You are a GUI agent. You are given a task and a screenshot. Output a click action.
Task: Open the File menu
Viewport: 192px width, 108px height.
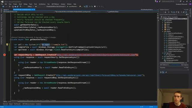pyautogui.click(x=2, y=4)
